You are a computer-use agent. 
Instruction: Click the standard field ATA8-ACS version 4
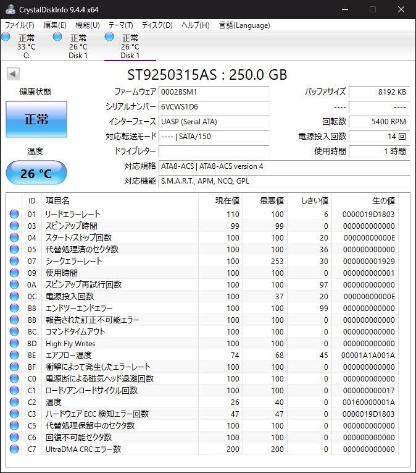click(x=284, y=166)
